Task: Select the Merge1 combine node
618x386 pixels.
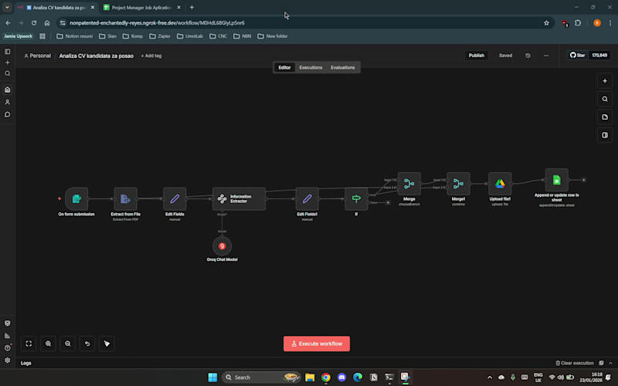Action: [458, 184]
